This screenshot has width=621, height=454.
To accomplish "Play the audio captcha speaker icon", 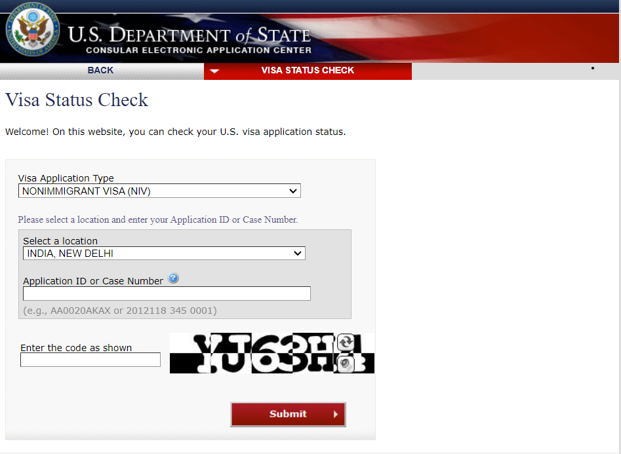I will [346, 364].
